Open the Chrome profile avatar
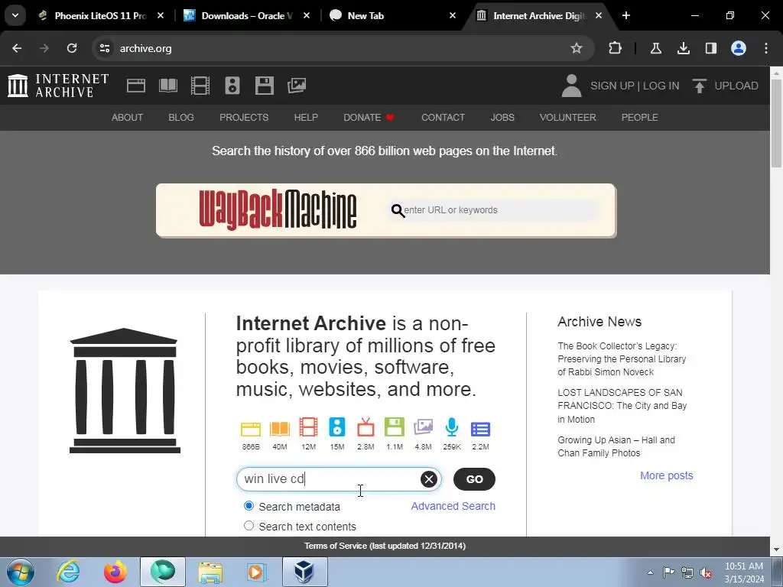The image size is (783, 587). pos(739,48)
